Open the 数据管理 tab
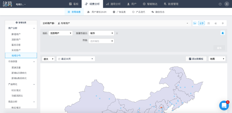This screenshot has width=232, height=113. point(171,4)
